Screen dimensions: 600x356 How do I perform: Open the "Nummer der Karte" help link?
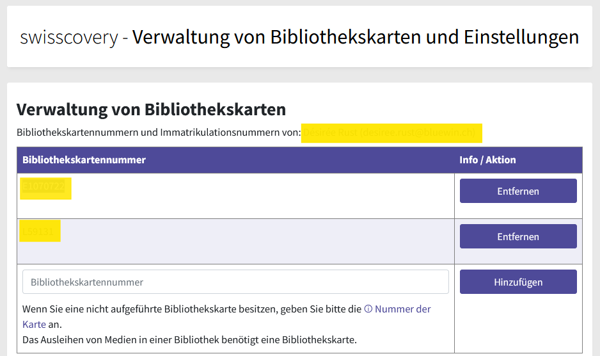[x=402, y=309]
